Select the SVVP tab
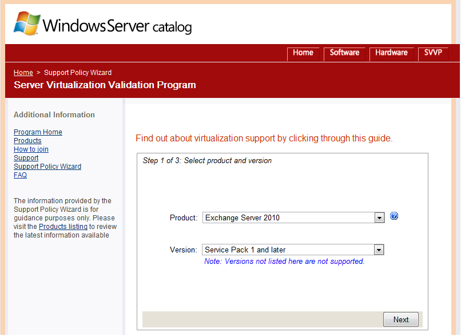The width and height of the screenshot is (461, 336). click(432, 53)
